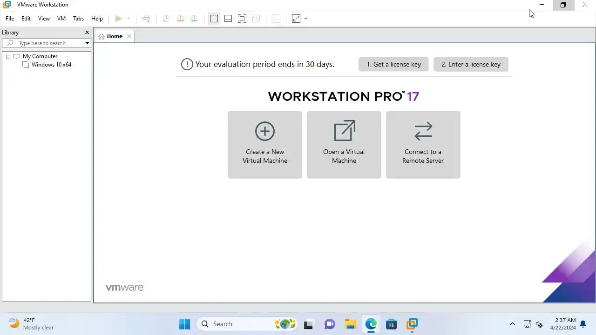Open Task View from the taskbar
This screenshot has height=335, width=596.
pyautogui.click(x=308, y=324)
